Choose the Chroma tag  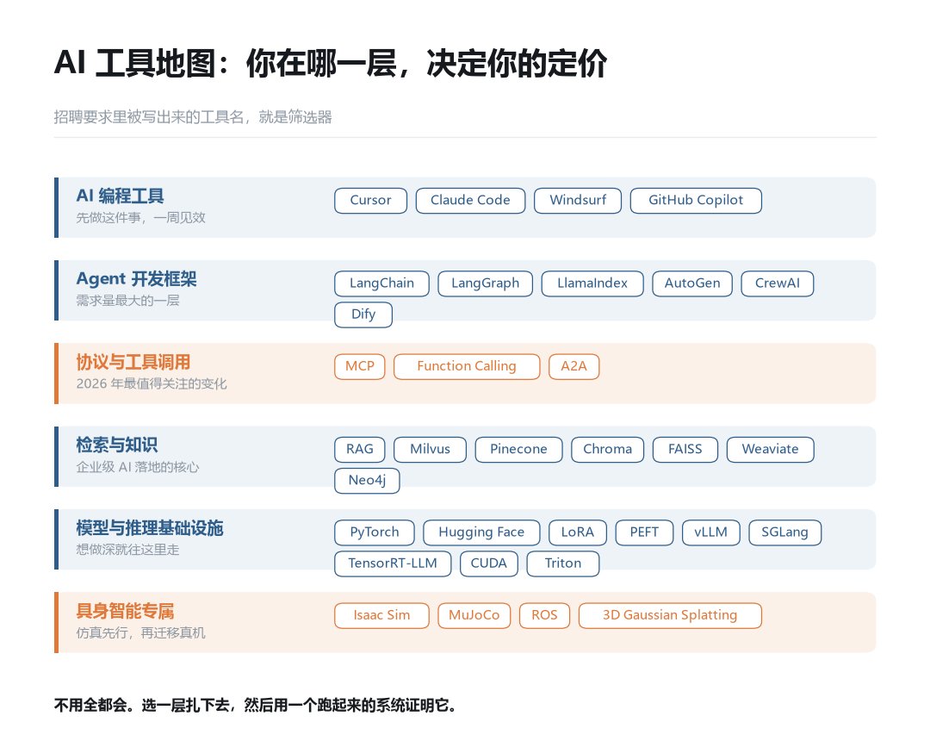(x=607, y=450)
